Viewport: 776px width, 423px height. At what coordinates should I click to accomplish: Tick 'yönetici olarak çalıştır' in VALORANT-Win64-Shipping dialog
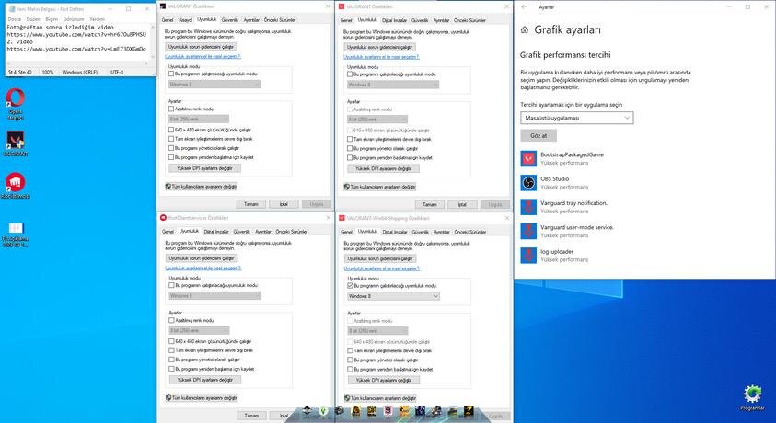coord(351,360)
